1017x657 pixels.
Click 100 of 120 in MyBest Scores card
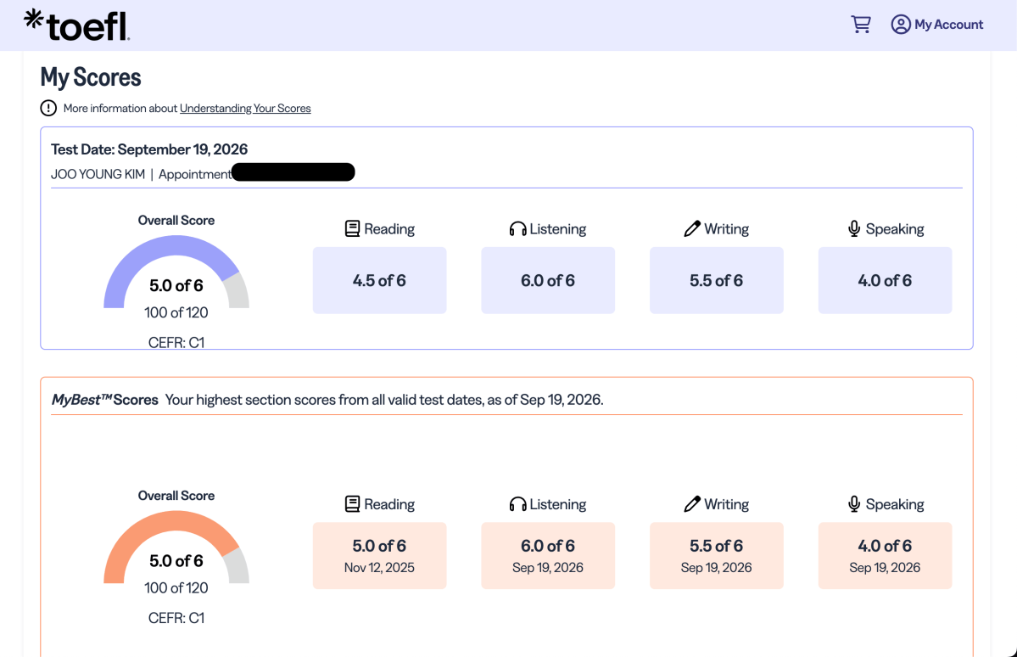point(176,587)
